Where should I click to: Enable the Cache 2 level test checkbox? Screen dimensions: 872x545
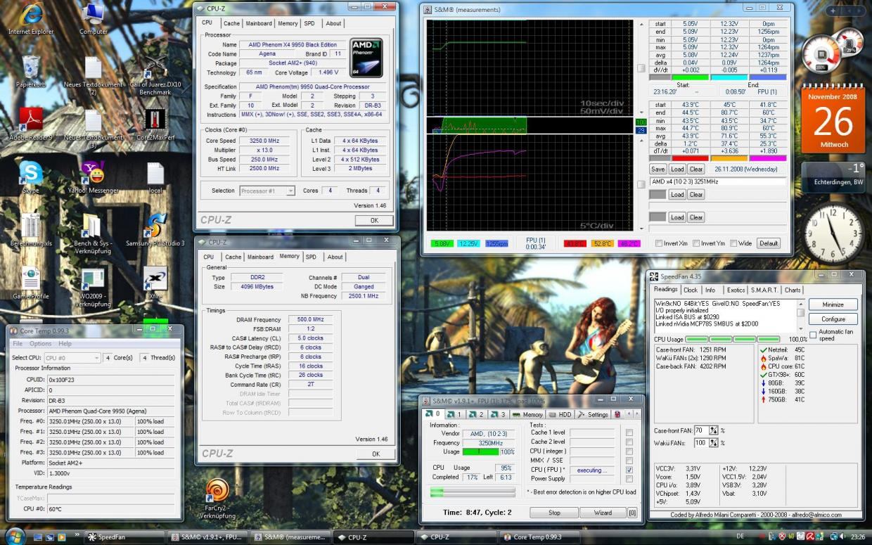tap(629, 442)
